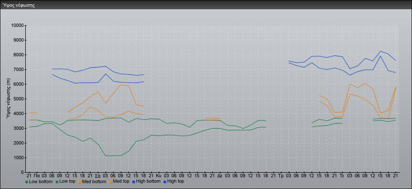This screenshot has width=412, height=189.
Task: Click the 7000 y-axis value
Action: coord(19,70)
